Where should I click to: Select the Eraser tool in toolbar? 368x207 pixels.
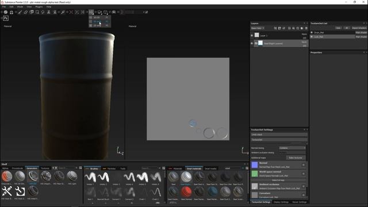25,12
